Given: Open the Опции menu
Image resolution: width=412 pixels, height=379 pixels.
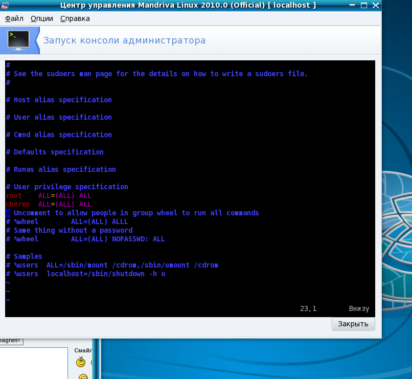Looking at the screenshot, I should 41,18.
